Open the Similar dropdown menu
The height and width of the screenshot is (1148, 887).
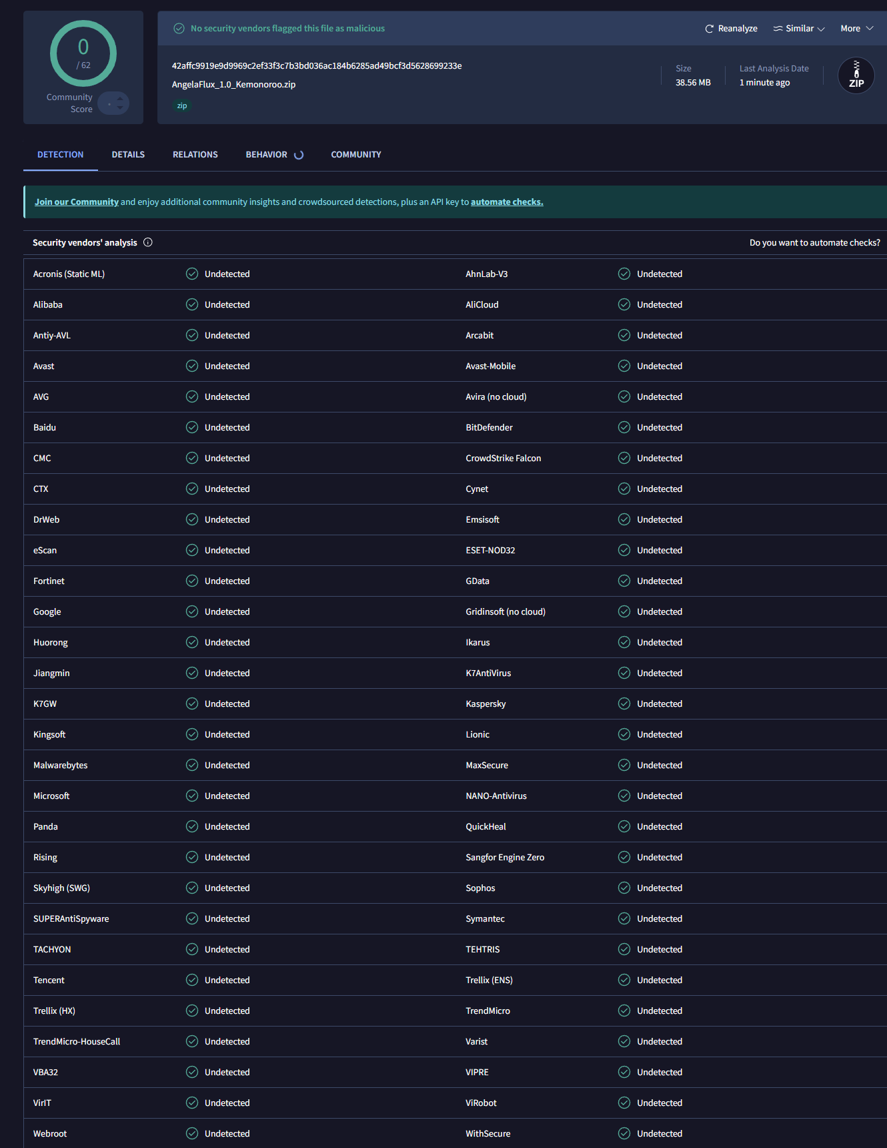click(799, 29)
